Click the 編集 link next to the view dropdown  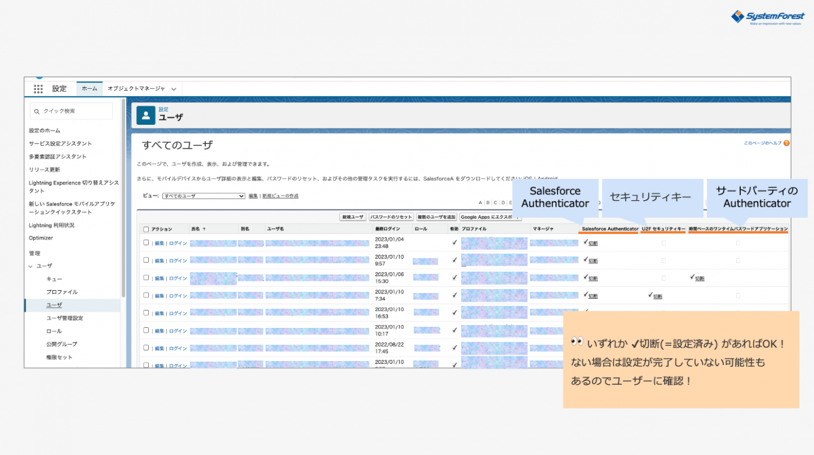click(x=253, y=196)
